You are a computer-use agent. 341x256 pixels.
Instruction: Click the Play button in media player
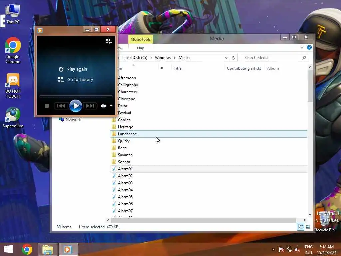point(76,106)
